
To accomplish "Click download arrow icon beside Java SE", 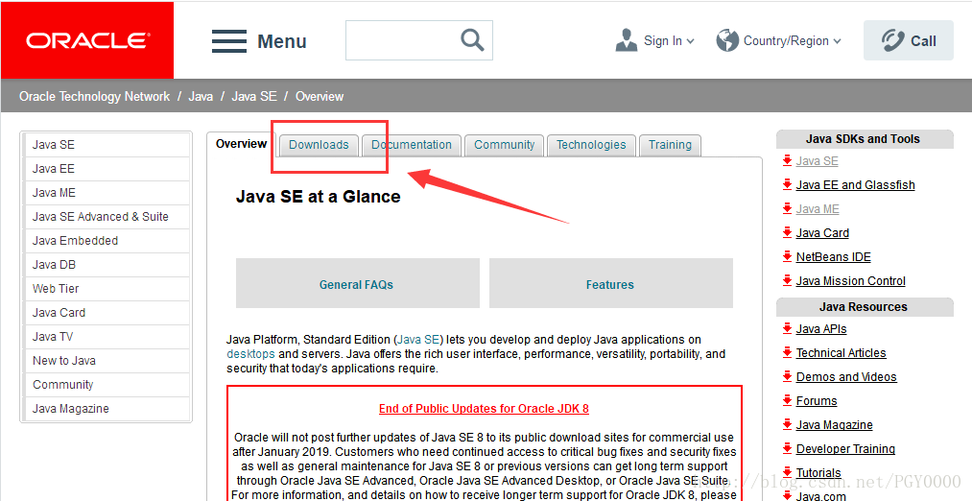I will click(x=787, y=160).
